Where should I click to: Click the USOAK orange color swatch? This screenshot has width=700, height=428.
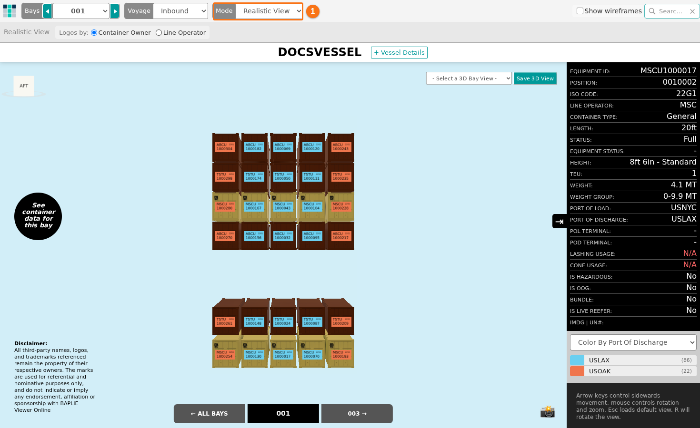pyautogui.click(x=577, y=371)
